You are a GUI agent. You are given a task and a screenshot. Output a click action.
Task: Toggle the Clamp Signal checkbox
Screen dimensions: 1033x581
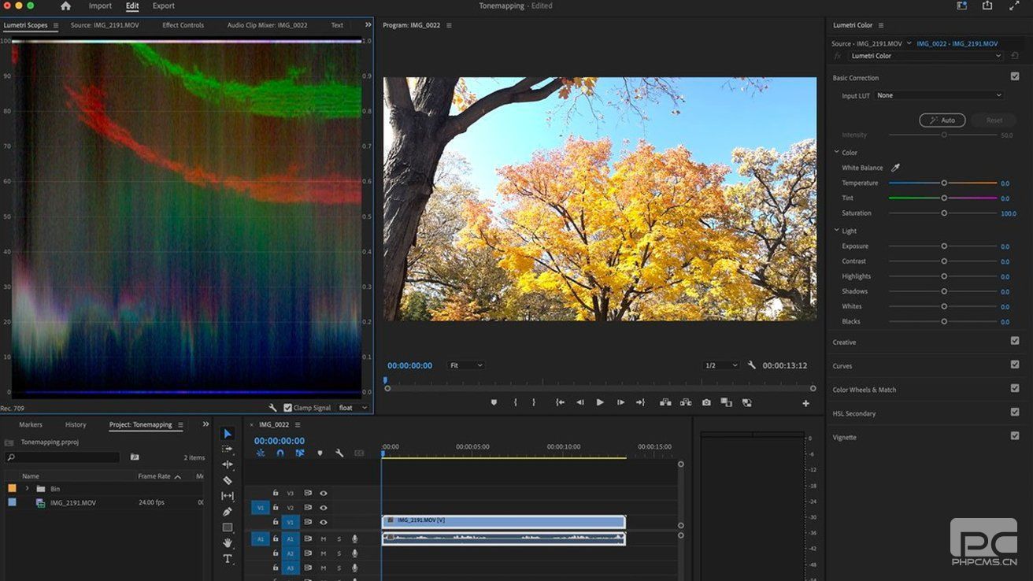point(287,408)
